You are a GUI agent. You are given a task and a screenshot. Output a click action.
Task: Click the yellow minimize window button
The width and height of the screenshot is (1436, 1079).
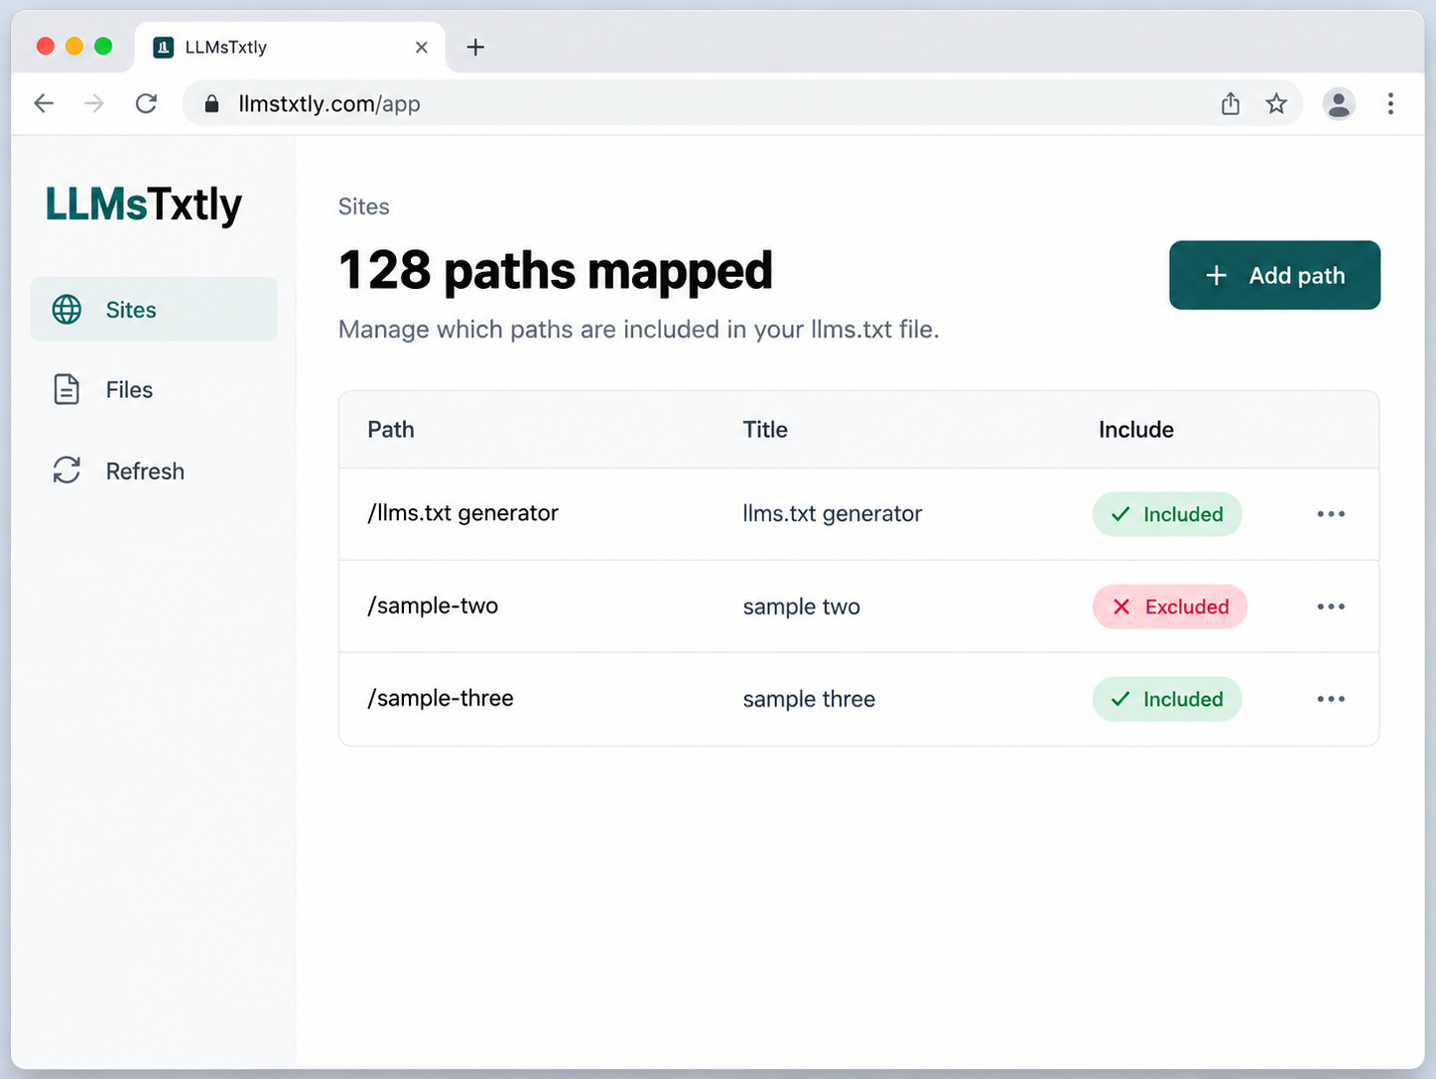(74, 46)
